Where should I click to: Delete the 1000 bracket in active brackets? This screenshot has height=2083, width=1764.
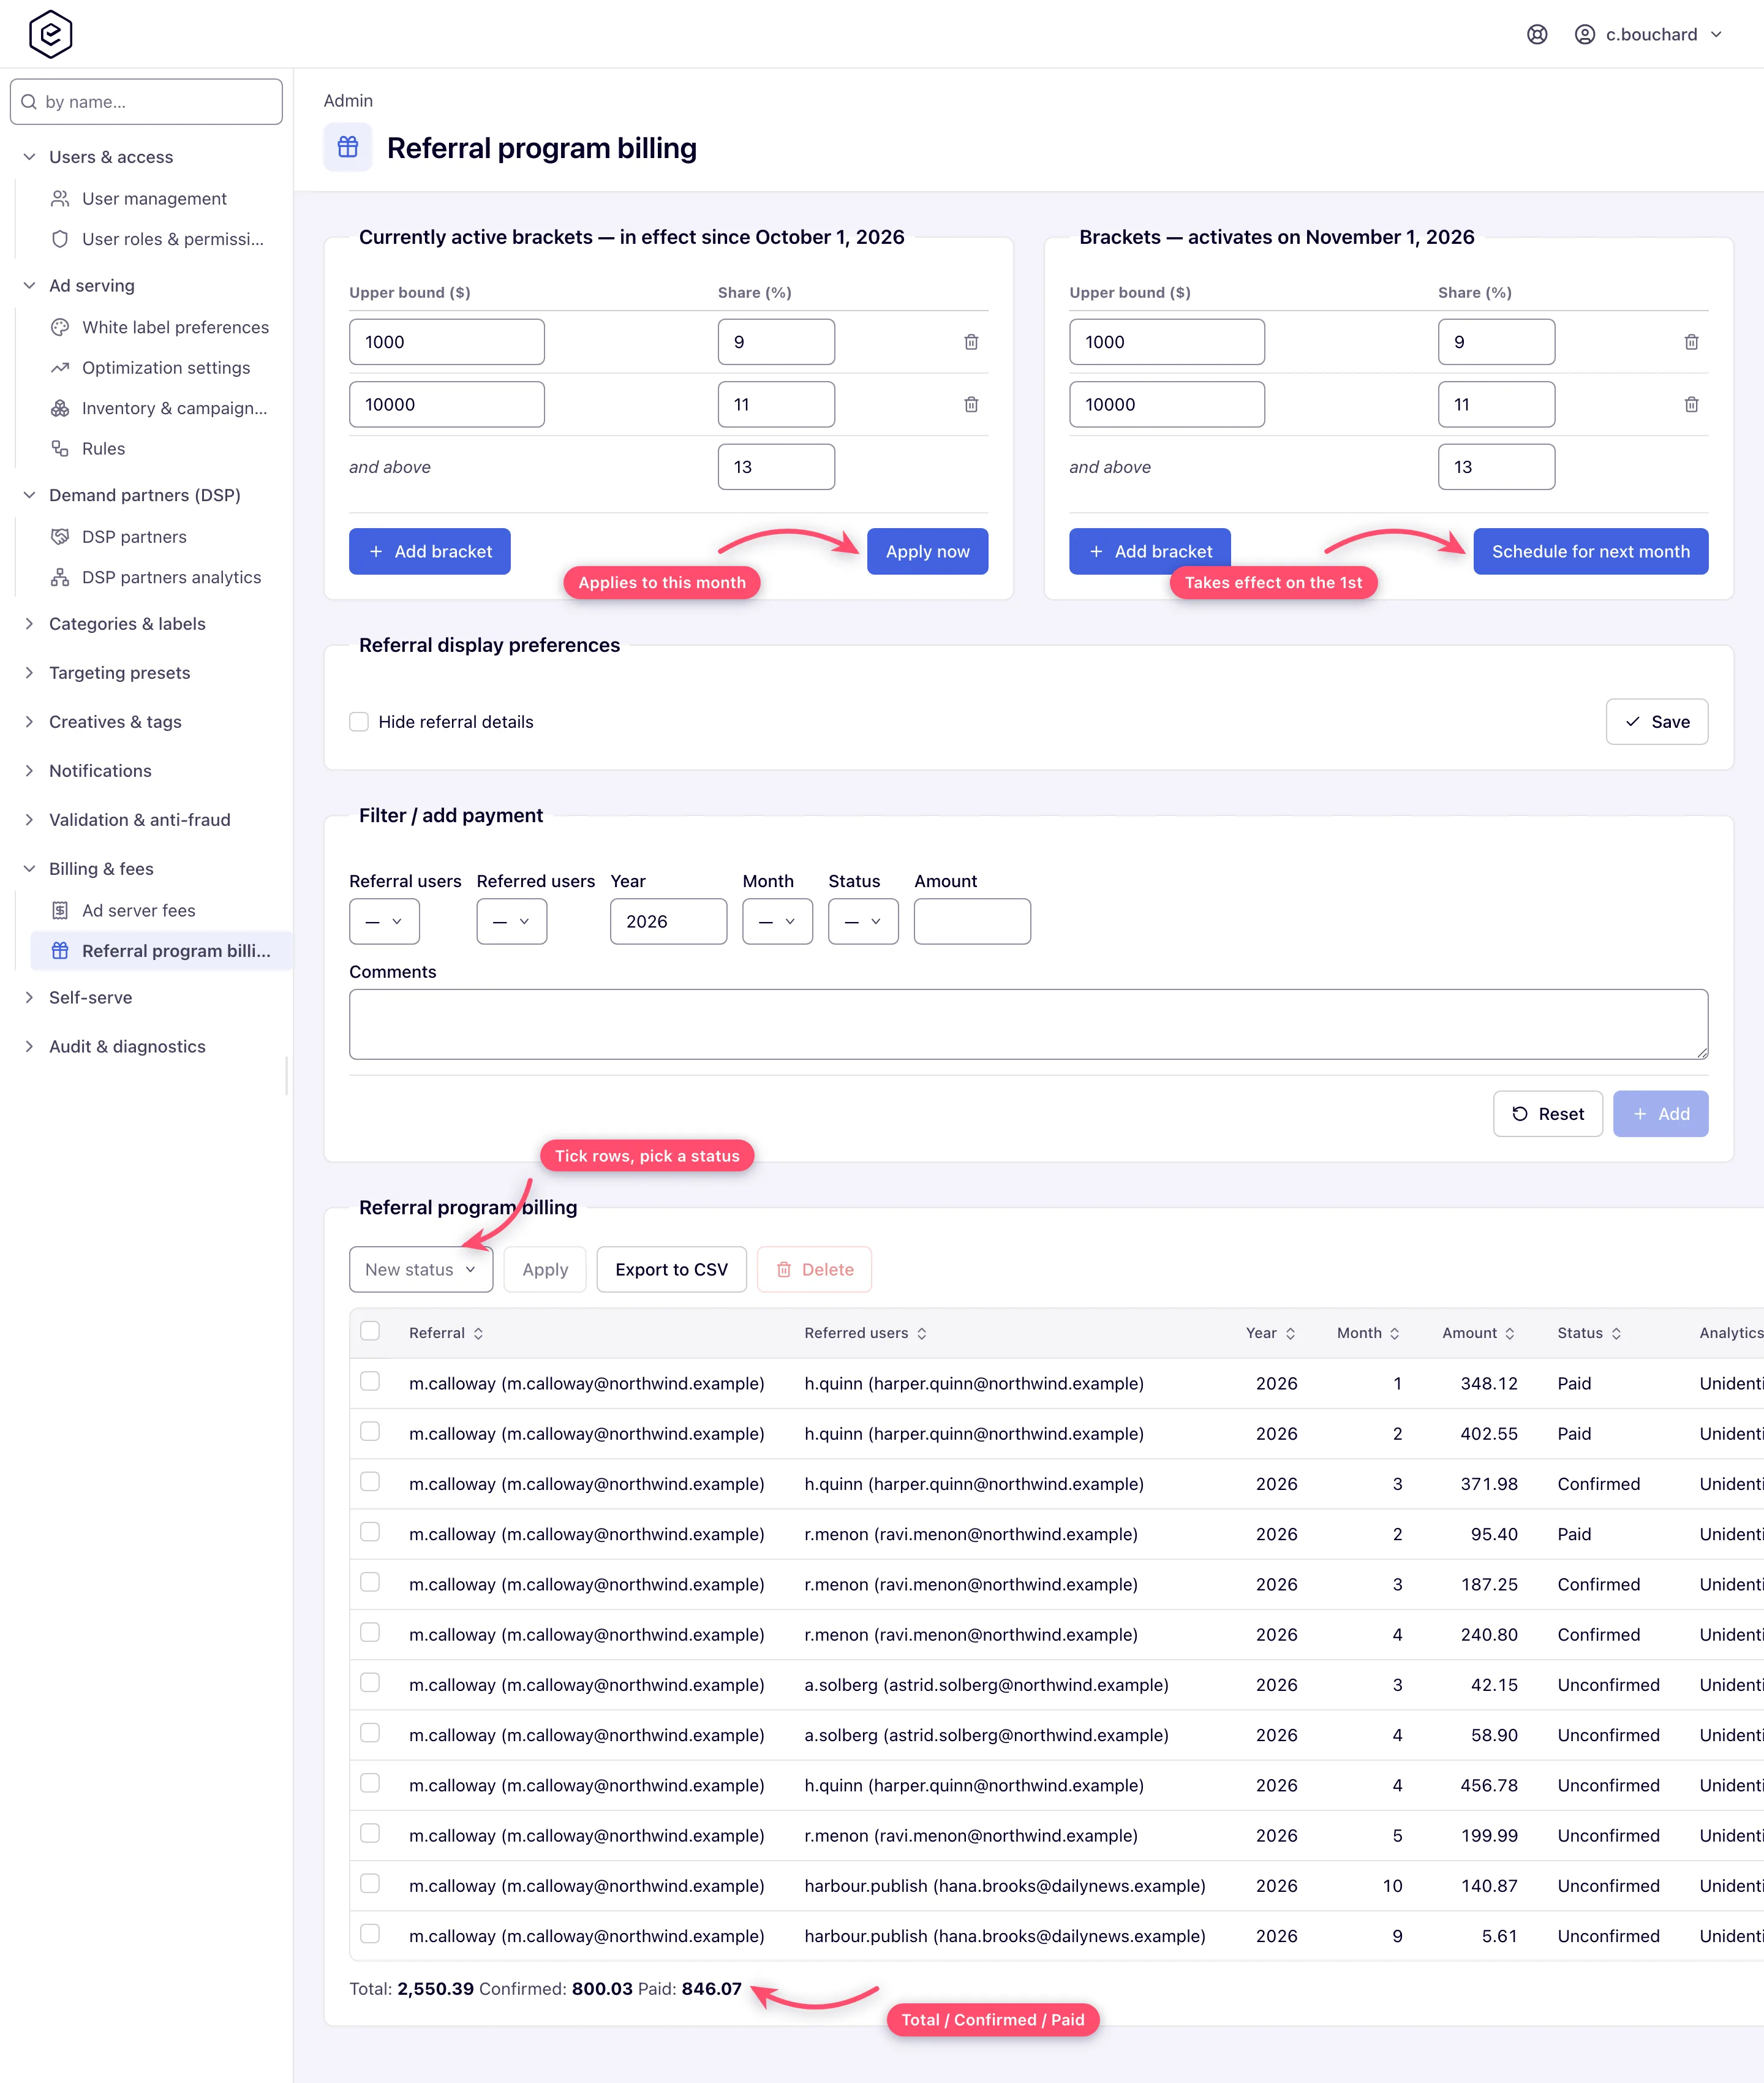[x=970, y=342]
